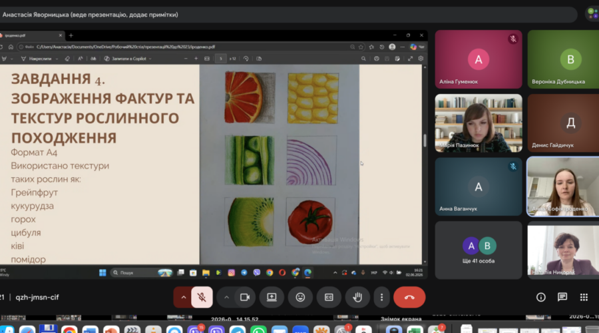Open more options three-dot menu

381,297
